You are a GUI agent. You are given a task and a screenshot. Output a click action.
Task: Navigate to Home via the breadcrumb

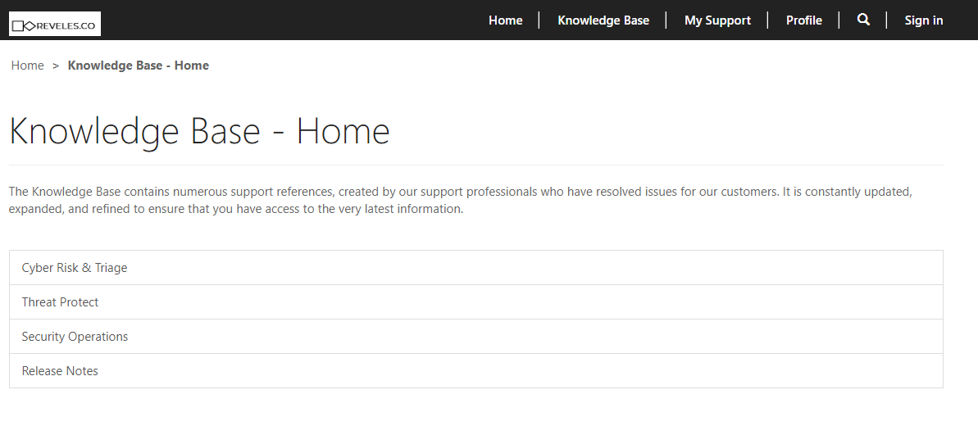pyautogui.click(x=27, y=66)
